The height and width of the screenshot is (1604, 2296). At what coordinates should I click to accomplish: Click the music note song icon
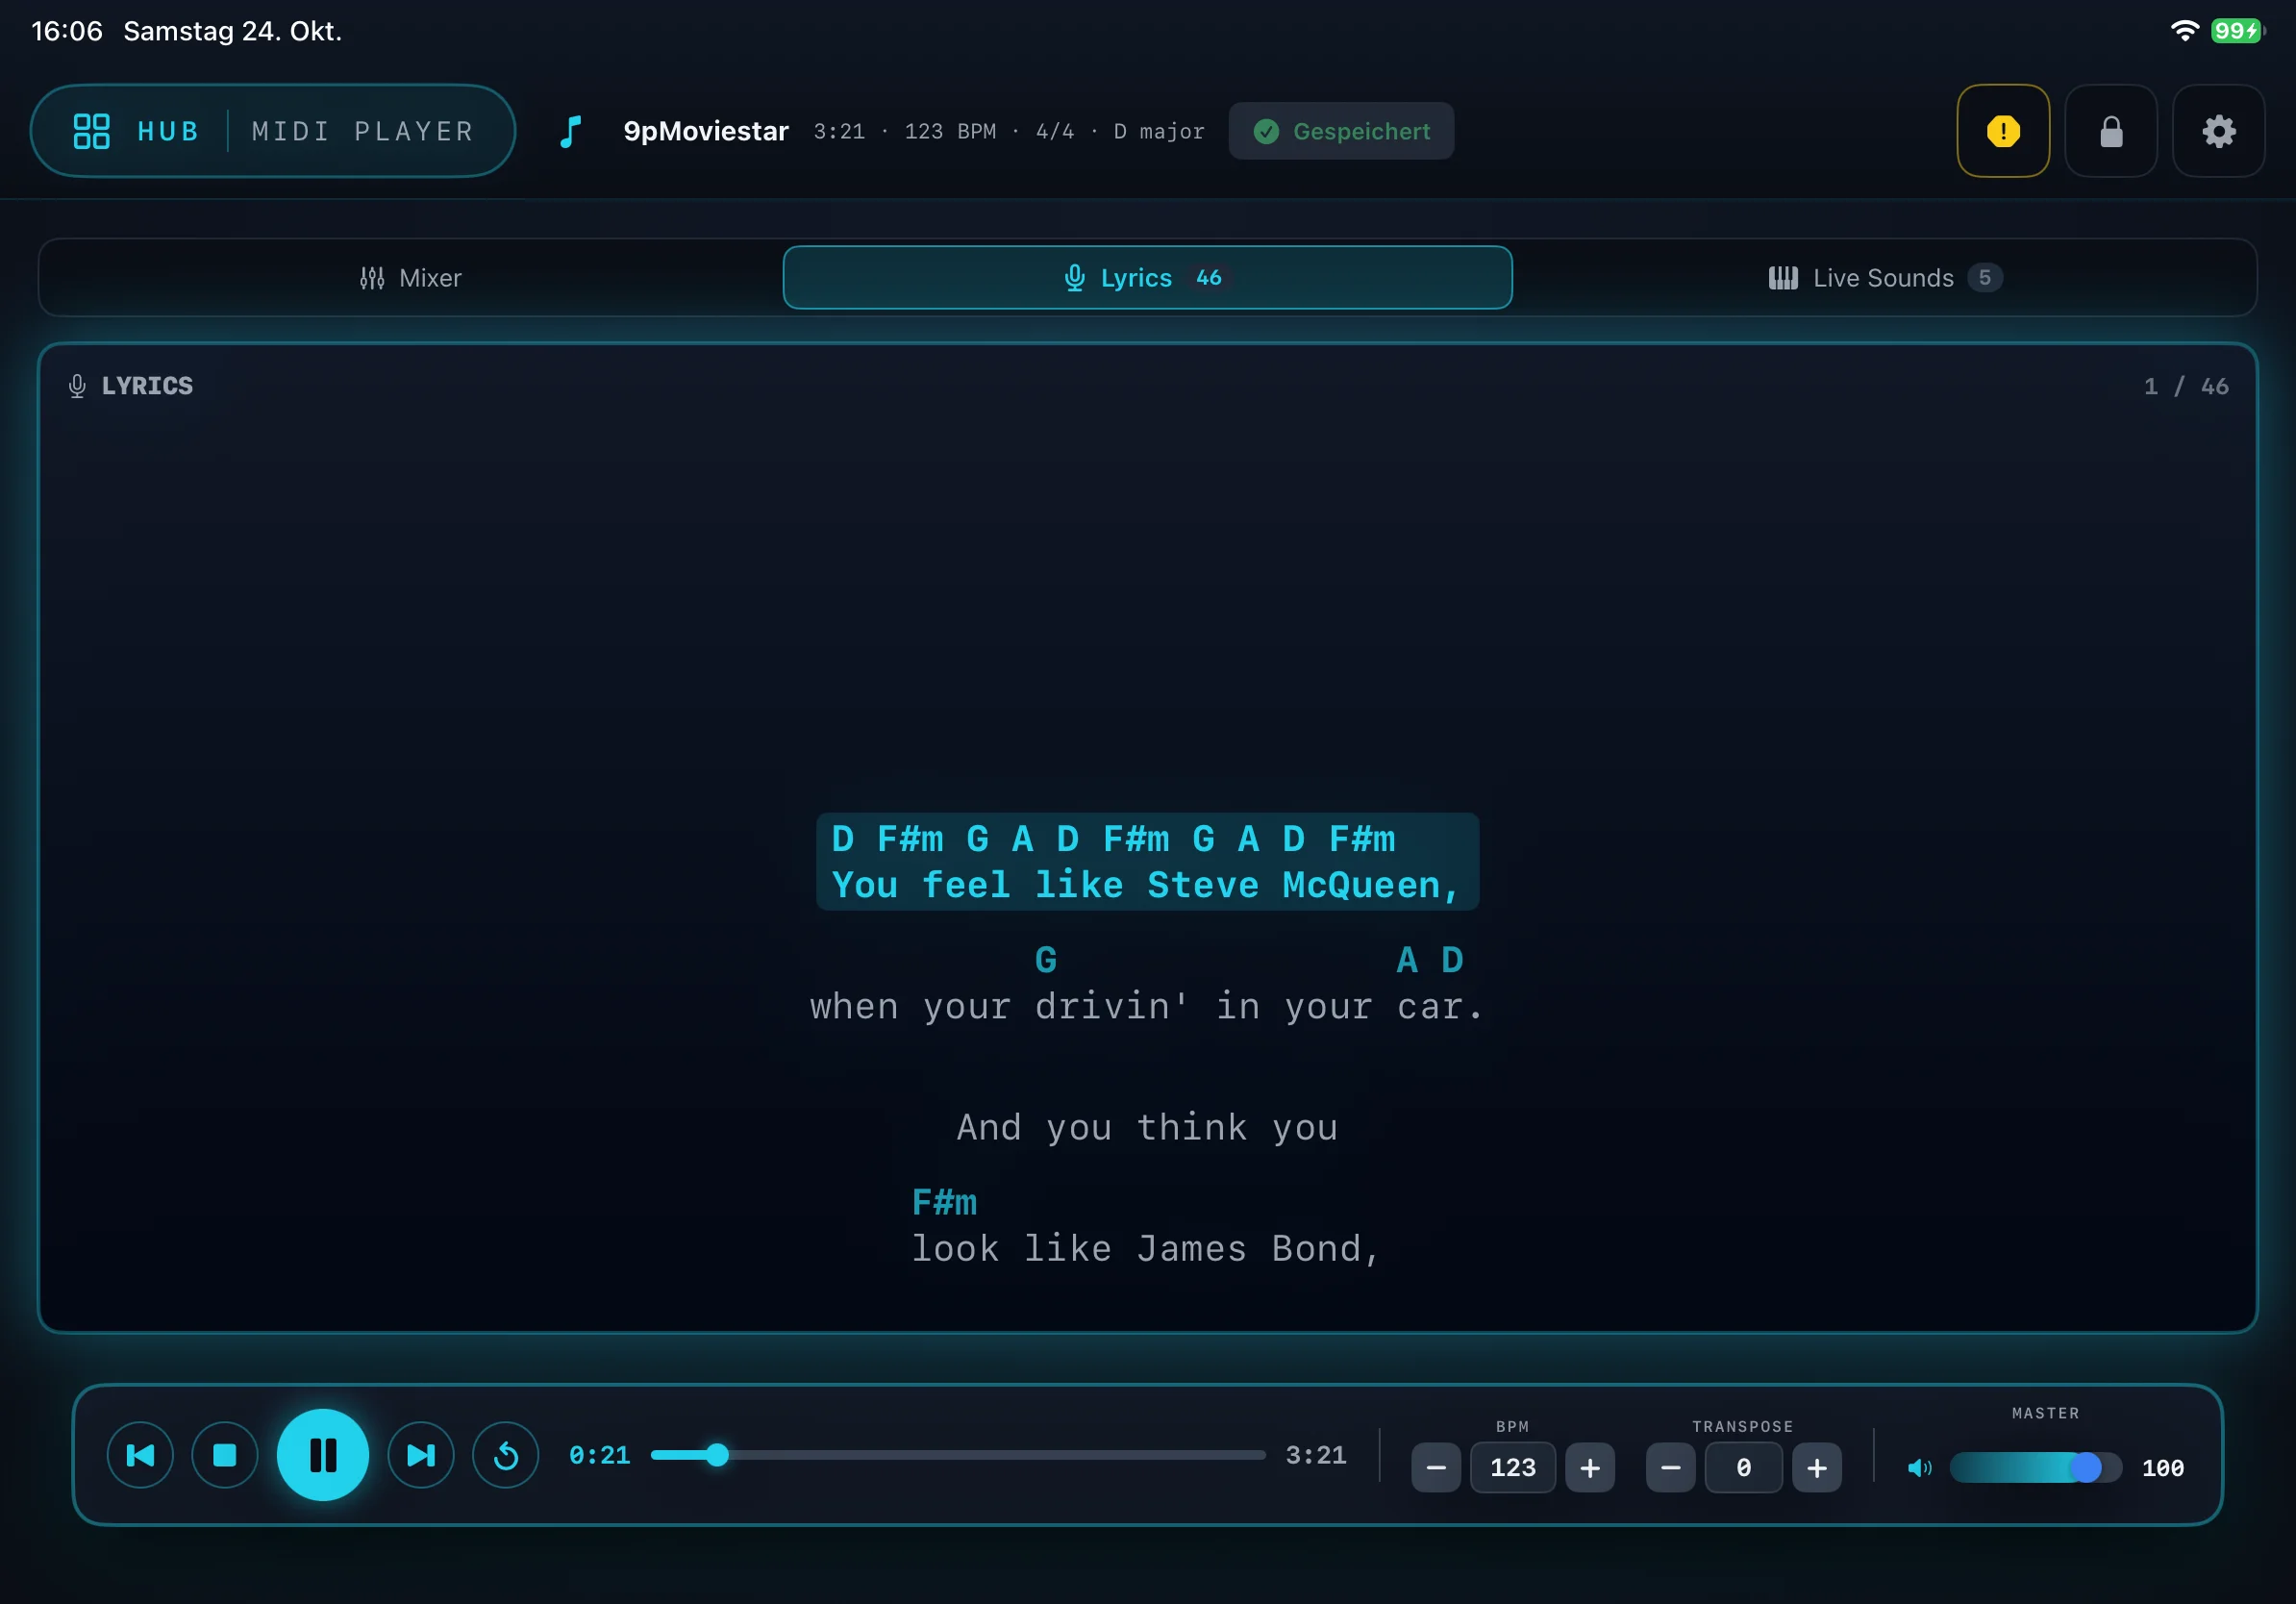[571, 131]
